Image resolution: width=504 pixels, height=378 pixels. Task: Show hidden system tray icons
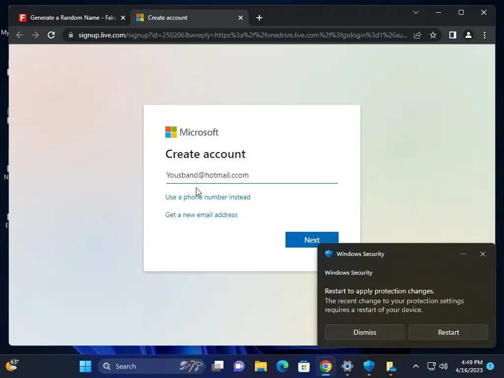(x=415, y=366)
